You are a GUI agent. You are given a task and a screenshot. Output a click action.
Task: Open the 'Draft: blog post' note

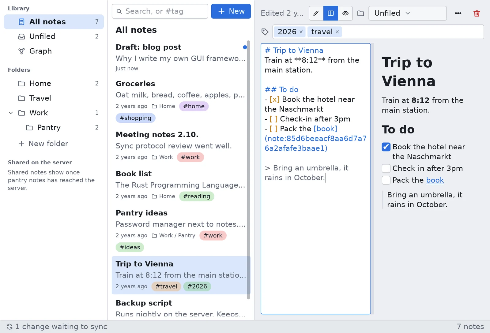(x=181, y=57)
